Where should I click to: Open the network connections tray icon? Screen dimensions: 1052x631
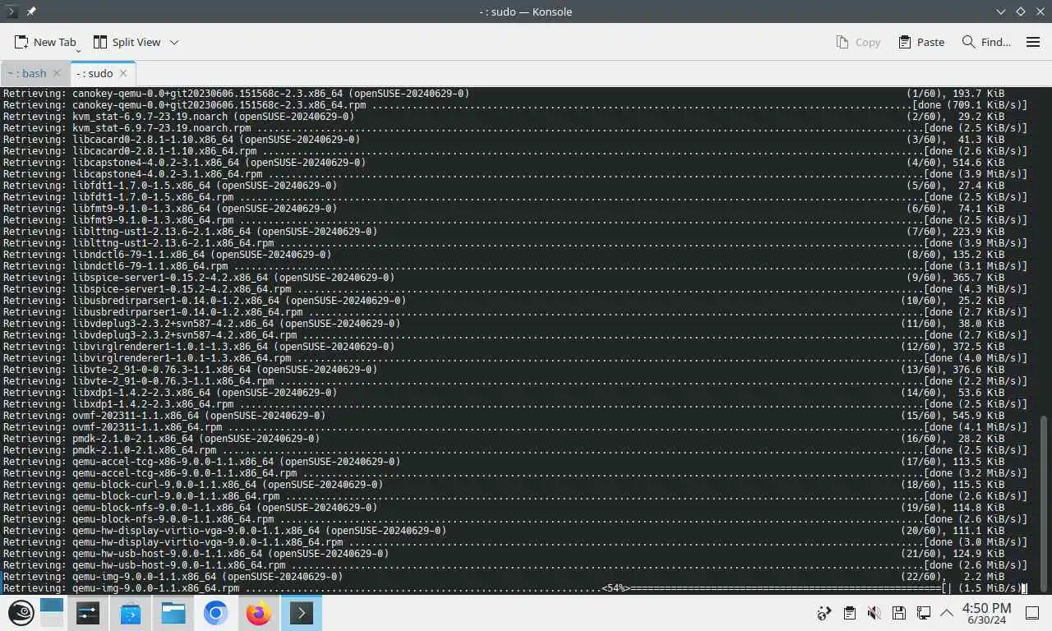click(923, 613)
